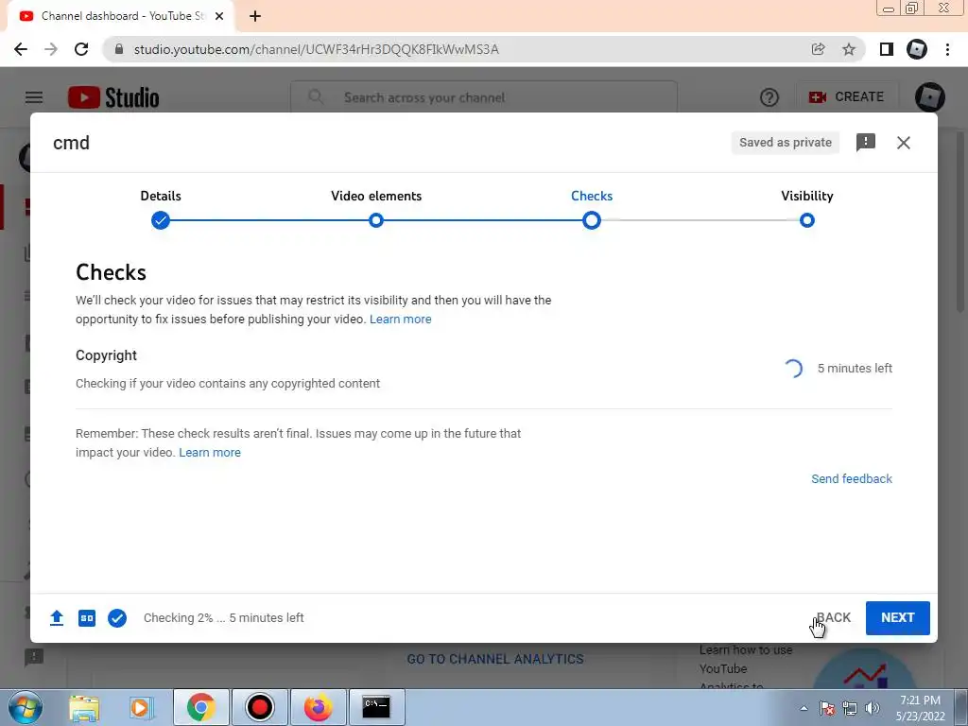Show hidden system tray icons
Screen dimensions: 968x726
(804, 708)
